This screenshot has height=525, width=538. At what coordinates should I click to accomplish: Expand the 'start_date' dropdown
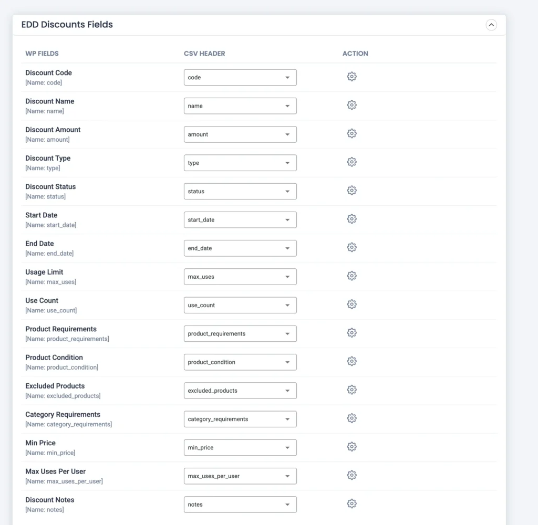click(240, 220)
